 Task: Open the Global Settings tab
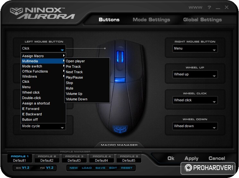(202, 19)
